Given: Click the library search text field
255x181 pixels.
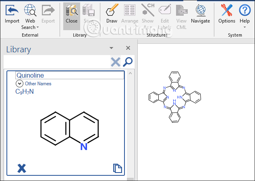Looking at the screenshot, I should pyautogui.click(x=57, y=62).
